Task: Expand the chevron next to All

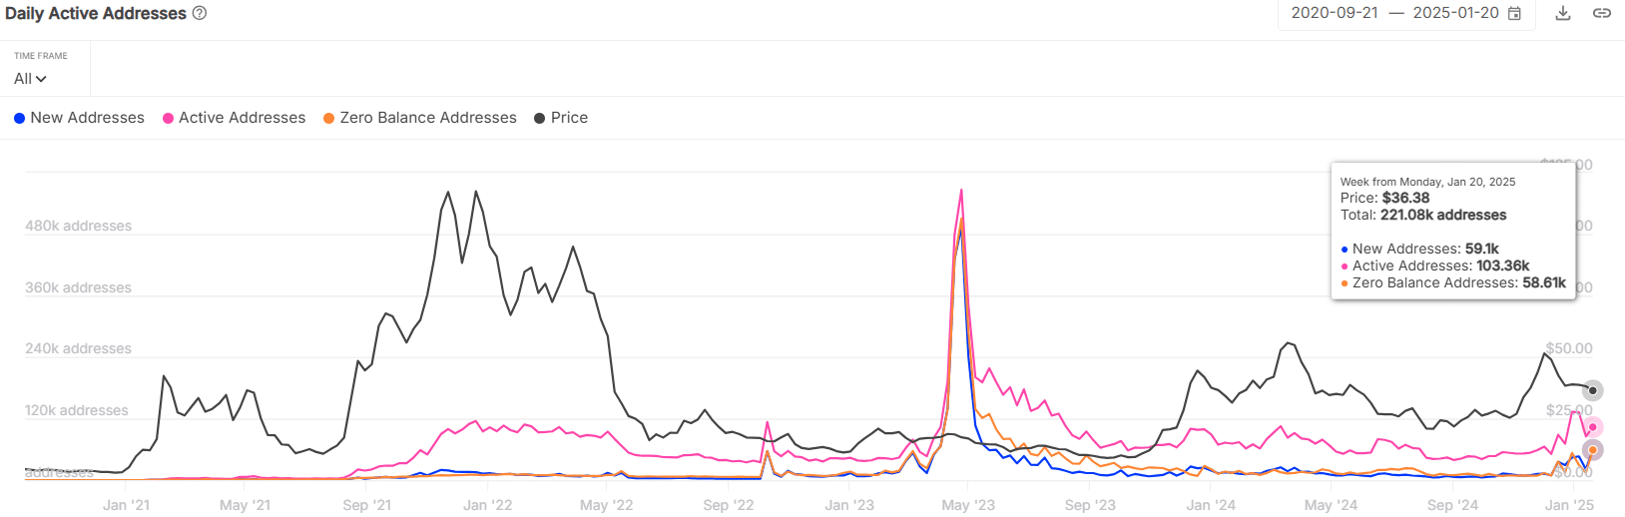Action: point(41,79)
